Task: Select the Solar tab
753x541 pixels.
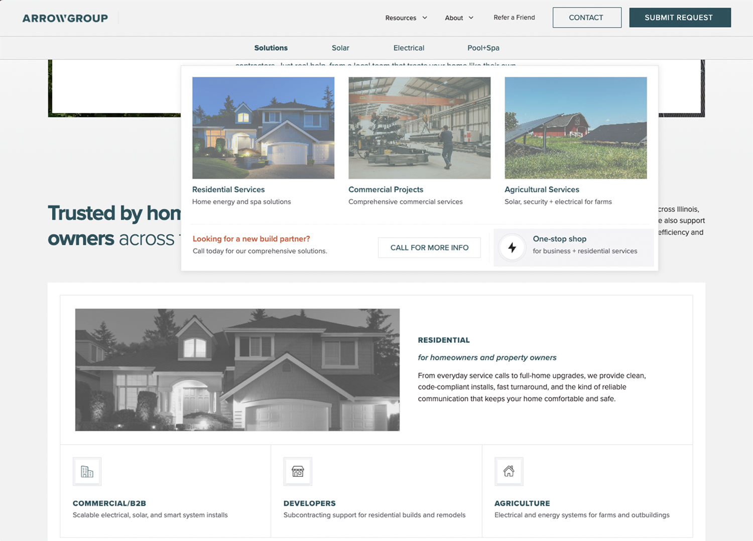Action: tap(340, 48)
